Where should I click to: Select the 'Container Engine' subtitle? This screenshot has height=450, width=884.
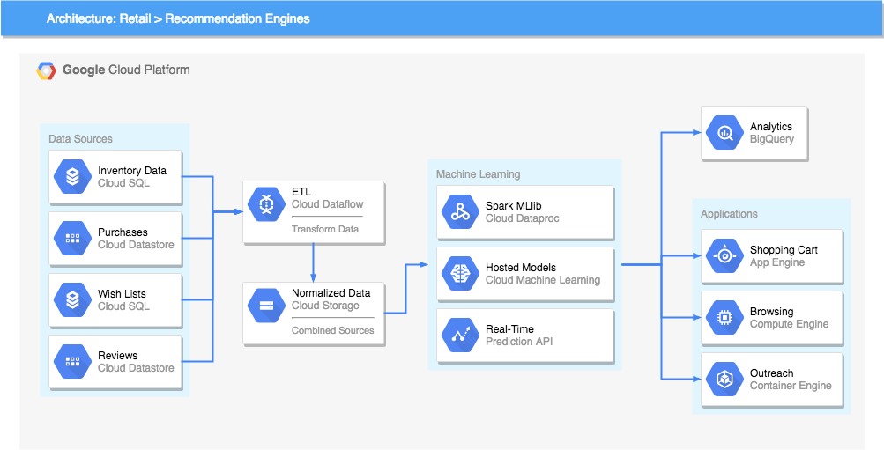[791, 385]
